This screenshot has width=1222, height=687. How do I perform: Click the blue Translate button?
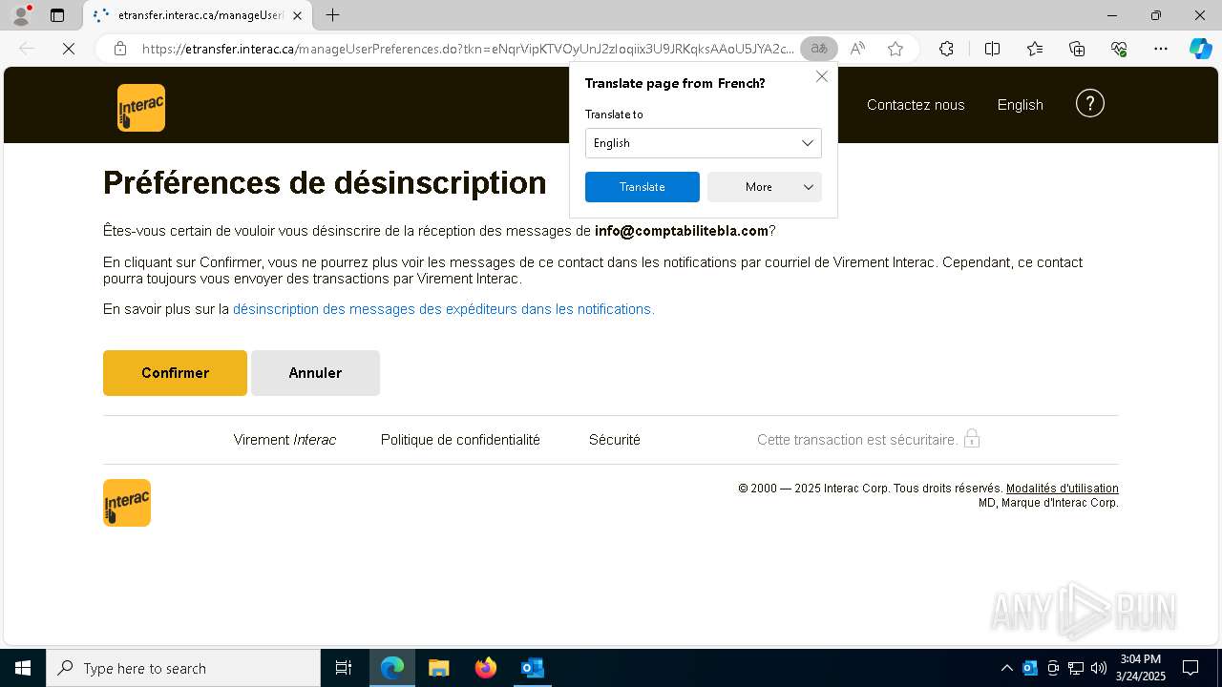coord(643,187)
